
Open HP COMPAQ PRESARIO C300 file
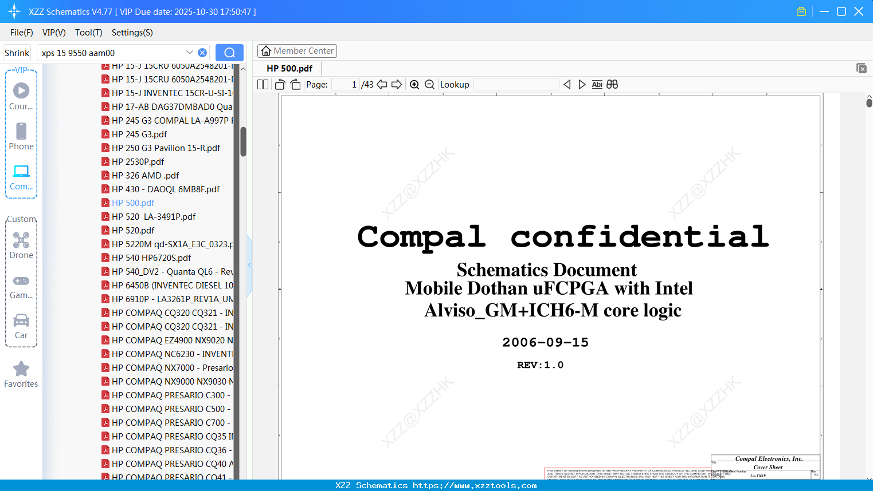tap(167, 395)
